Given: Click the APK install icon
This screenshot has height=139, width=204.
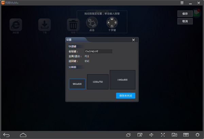Looking at the screenshot, I should coord(174,135).
